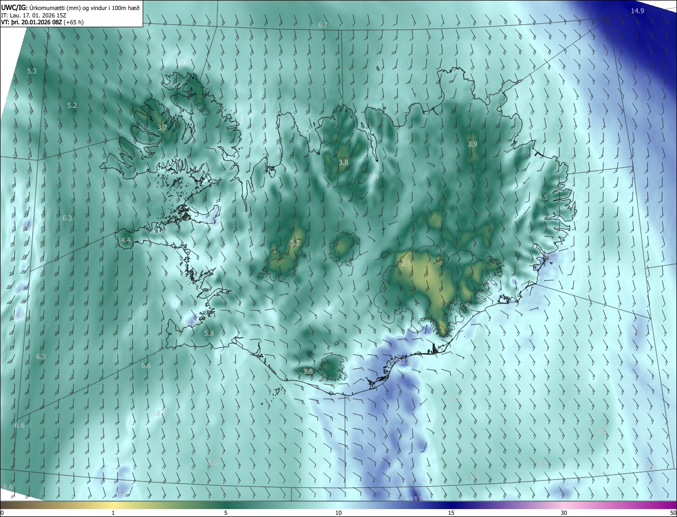Click the '14.9' value in the dark blue corner

[x=638, y=11]
